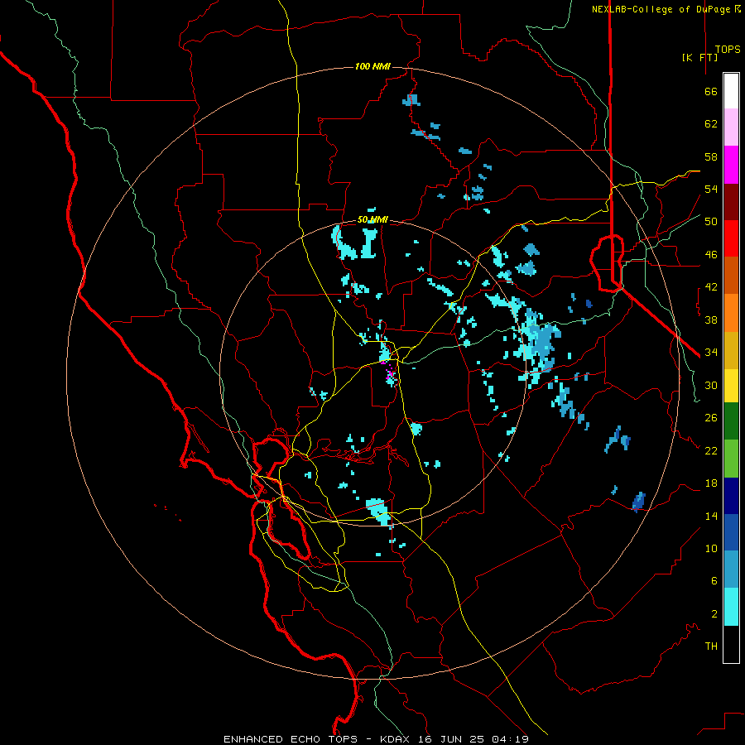Click the 6 legend value label

coord(714,581)
